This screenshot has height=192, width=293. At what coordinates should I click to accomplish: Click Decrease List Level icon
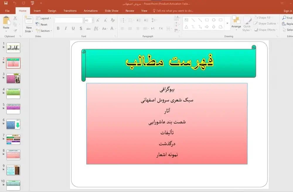[138, 20]
